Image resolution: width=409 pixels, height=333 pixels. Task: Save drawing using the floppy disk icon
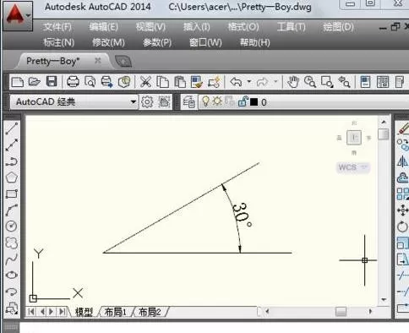(52, 82)
